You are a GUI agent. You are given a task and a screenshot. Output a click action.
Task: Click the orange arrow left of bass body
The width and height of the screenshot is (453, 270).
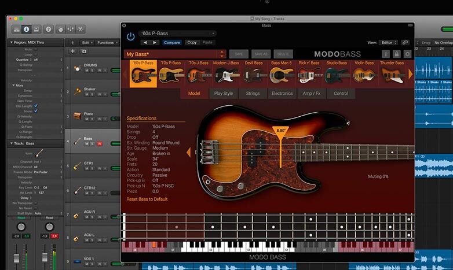pyautogui.click(x=189, y=152)
